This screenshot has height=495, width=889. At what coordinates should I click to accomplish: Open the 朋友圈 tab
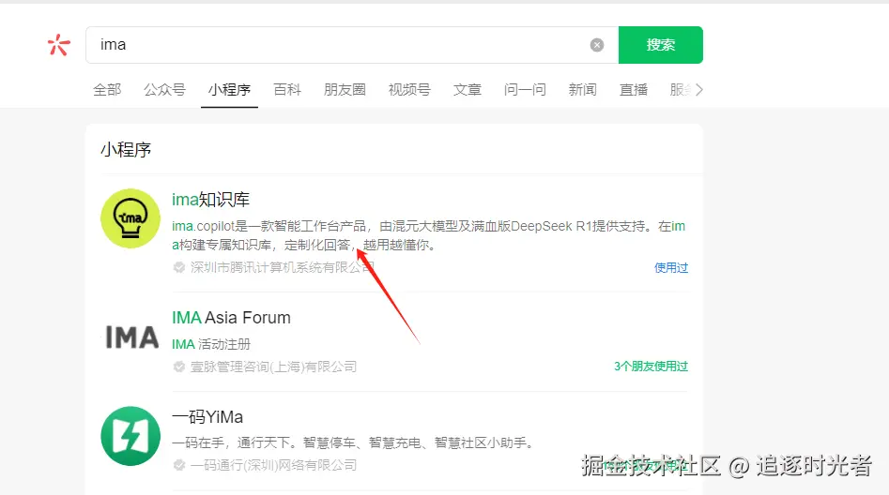(345, 89)
